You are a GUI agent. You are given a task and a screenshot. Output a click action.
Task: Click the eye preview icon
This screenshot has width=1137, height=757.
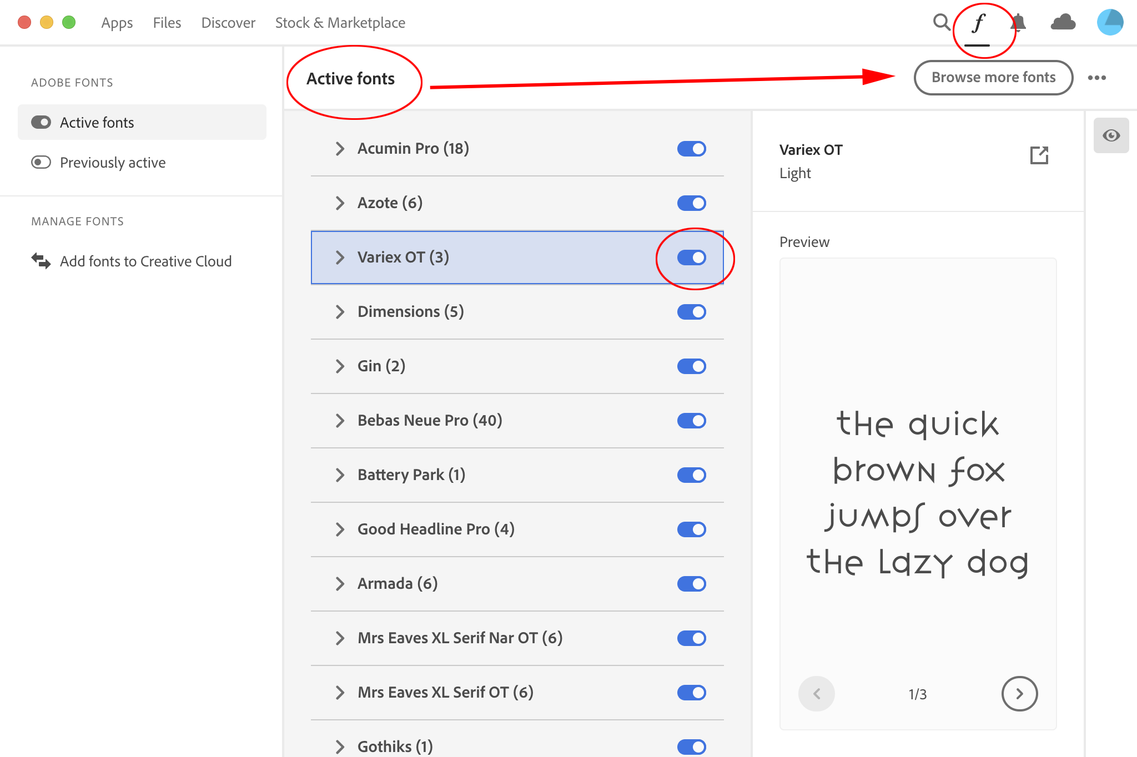tap(1110, 135)
